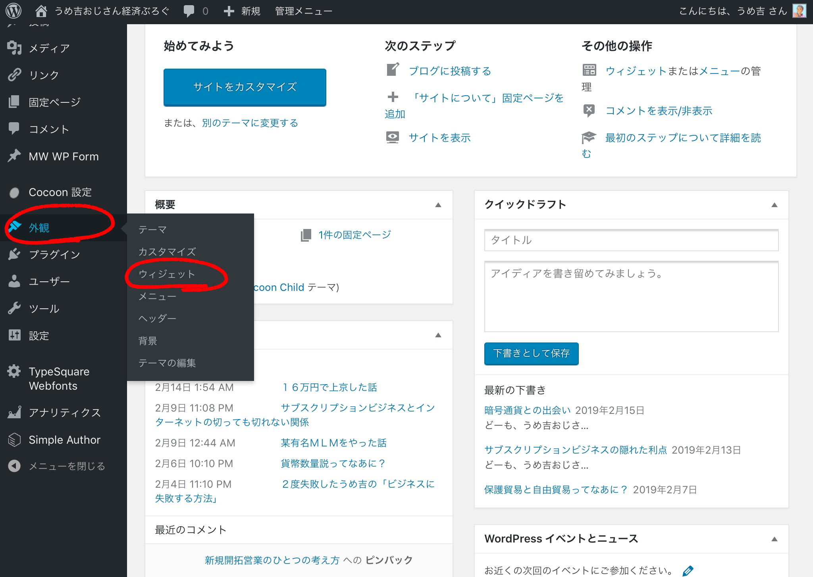Image resolution: width=813 pixels, height=577 pixels.
Task: Click the タイトル input field
Action: pyautogui.click(x=631, y=240)
